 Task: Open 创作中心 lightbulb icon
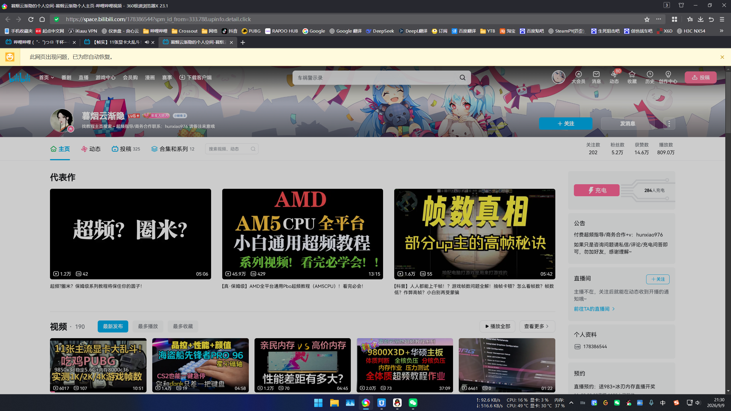668,77
